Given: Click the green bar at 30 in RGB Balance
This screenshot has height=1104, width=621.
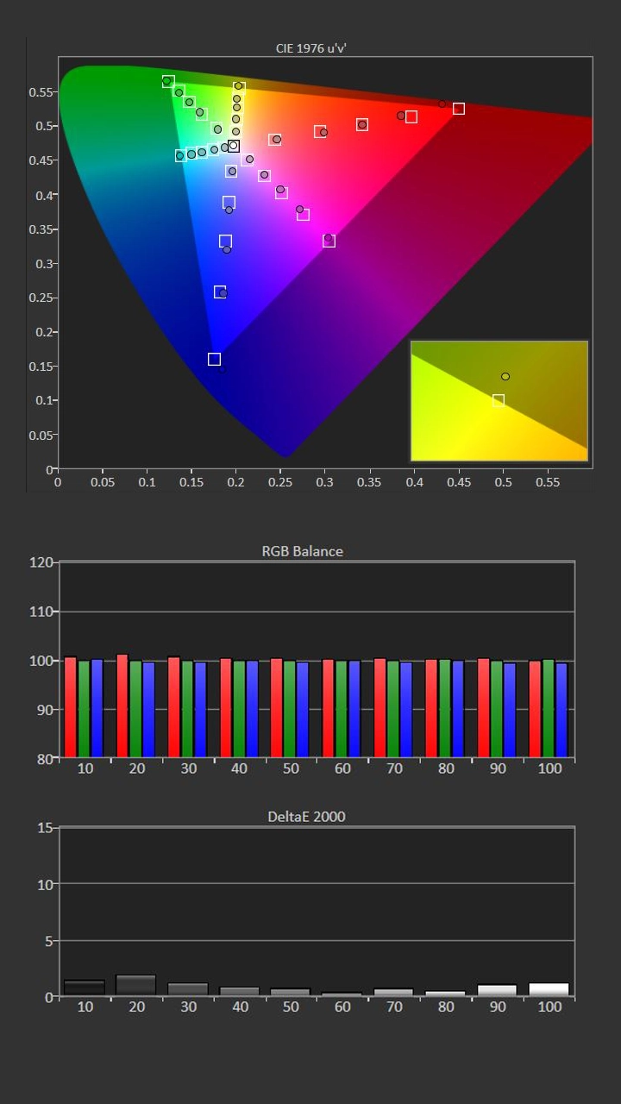Looking at the screenshot, I should pyautogui.click(x=187, y=710).
